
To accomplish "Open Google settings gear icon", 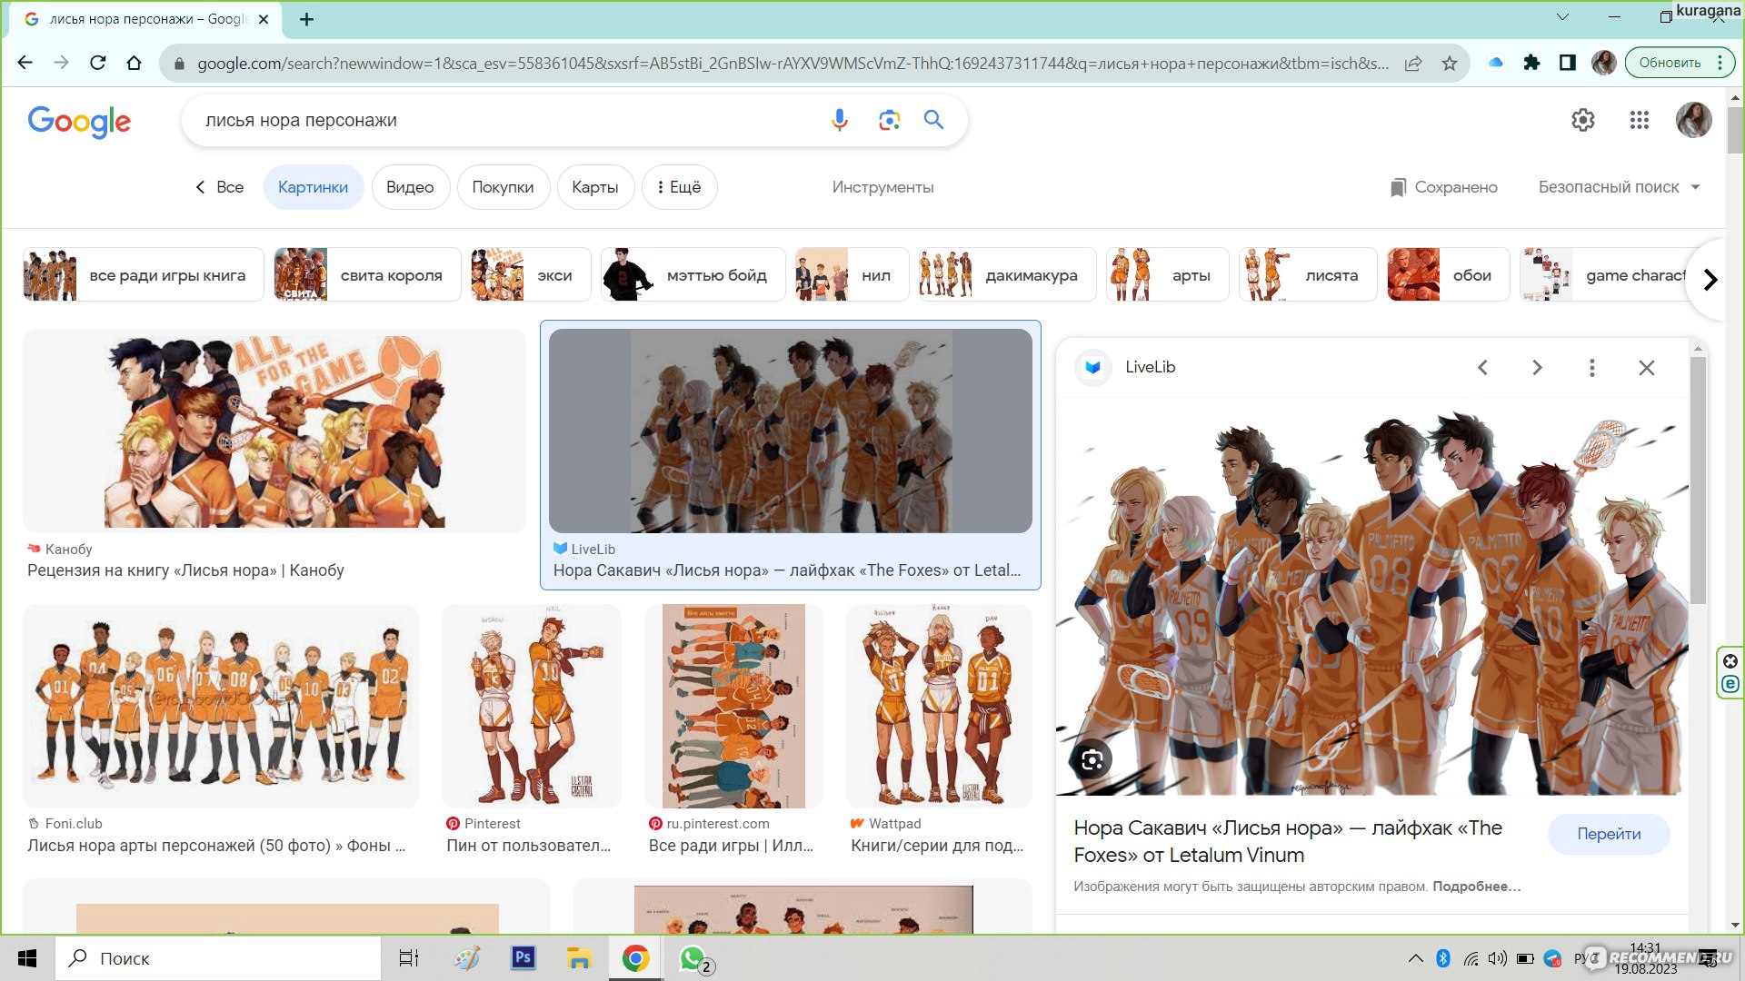I will point(1583,120).
